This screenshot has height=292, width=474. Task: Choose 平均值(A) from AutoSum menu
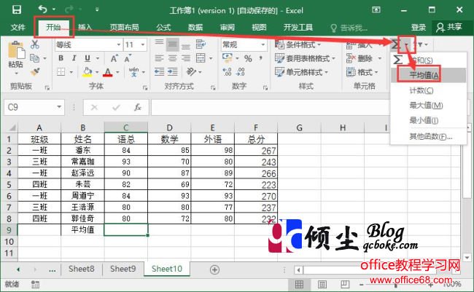pyautogui.click(x=428, y=75)
